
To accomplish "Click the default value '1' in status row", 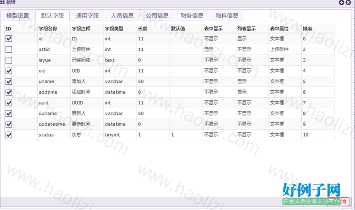I will [186, 135].
